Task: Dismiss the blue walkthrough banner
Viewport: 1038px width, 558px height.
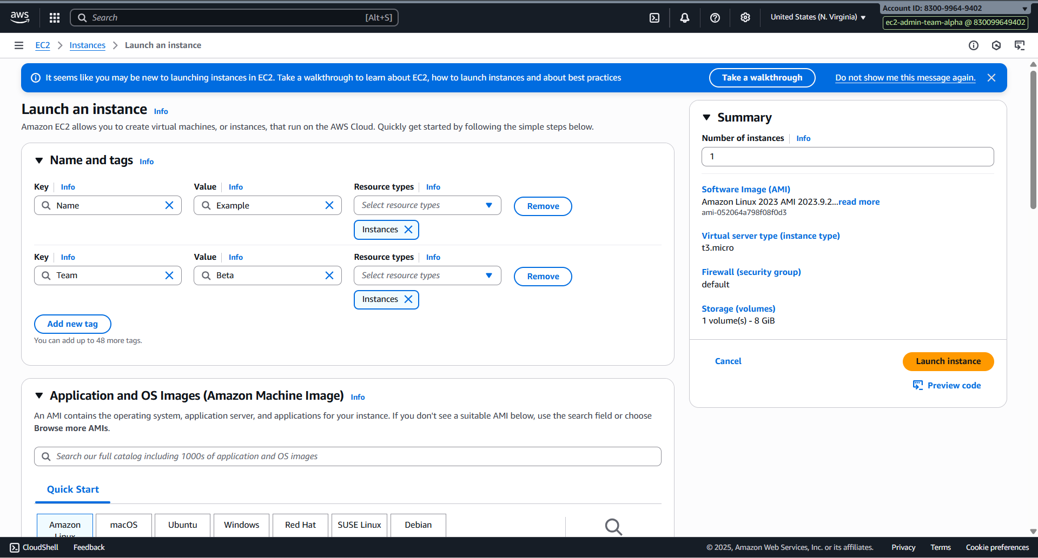Action: click(991, 77)
